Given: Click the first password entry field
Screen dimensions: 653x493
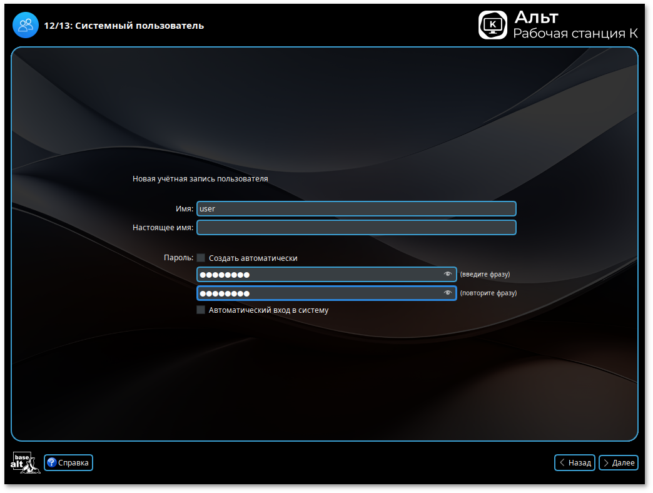Looking at the screenshot, I should coord(319,275).
